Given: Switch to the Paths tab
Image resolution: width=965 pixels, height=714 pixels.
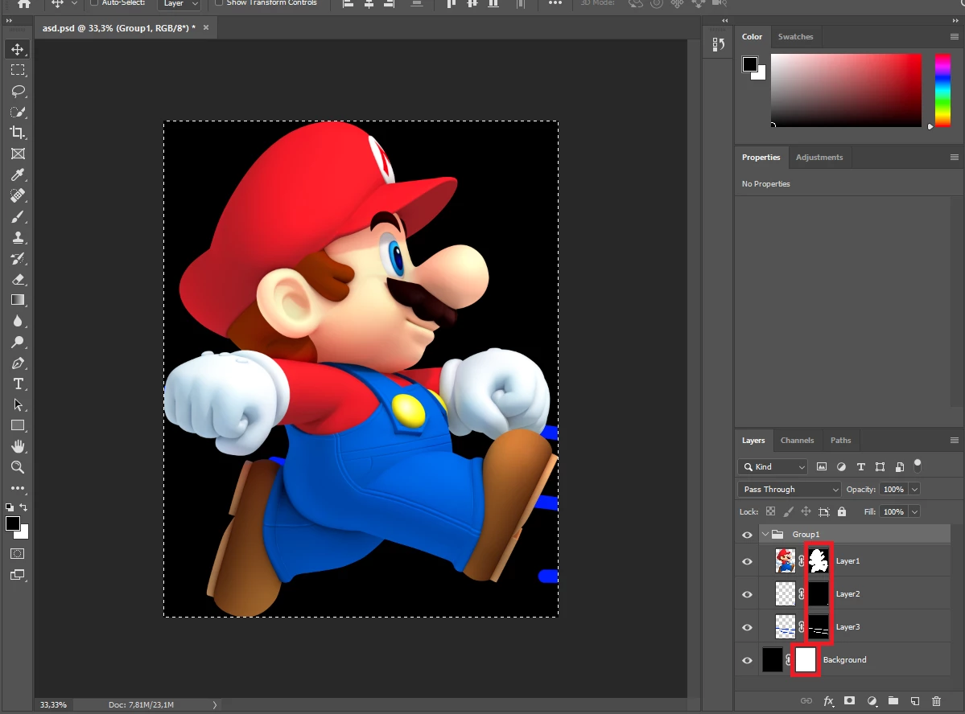Looking at the screenshot, I should coord(841,441).
